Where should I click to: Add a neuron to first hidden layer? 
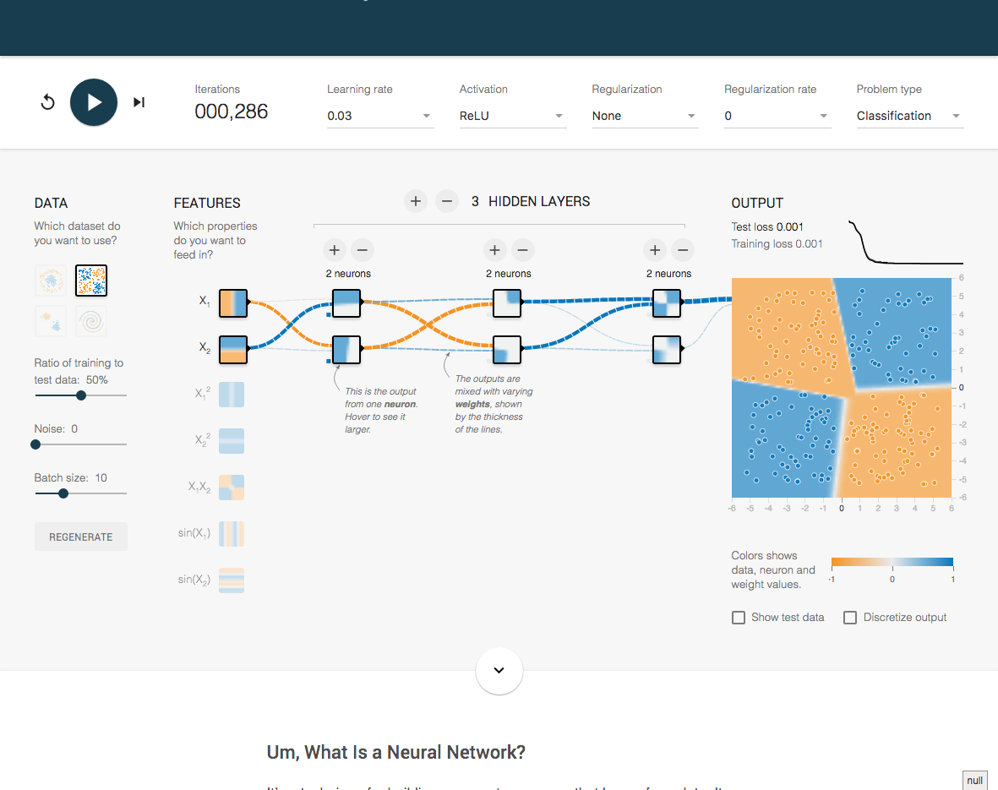pyautogui.click(x=335, y=250)
